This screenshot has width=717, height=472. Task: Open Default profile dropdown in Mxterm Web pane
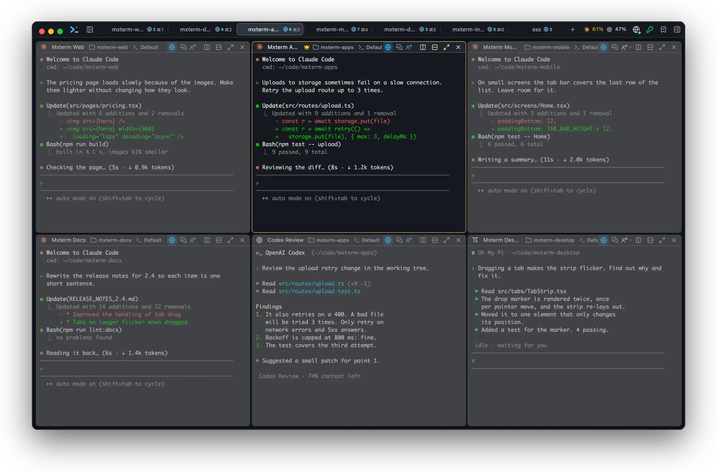click(x=146, y=47)
